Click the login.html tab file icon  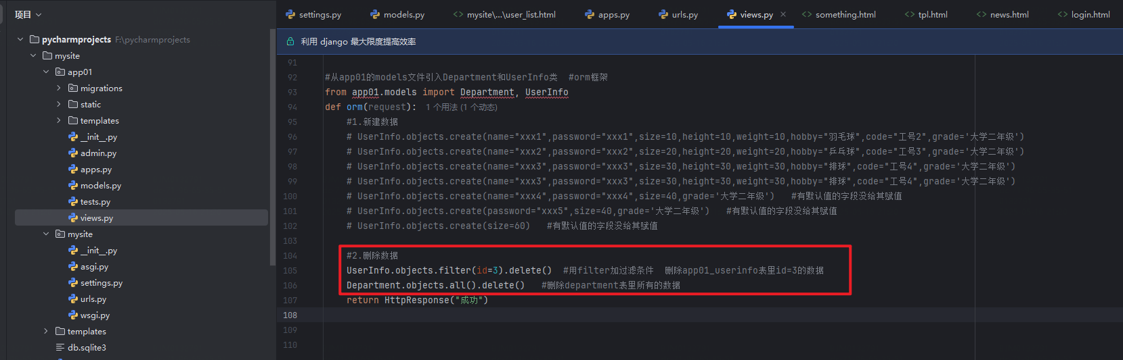click(x=1063, y=14)
